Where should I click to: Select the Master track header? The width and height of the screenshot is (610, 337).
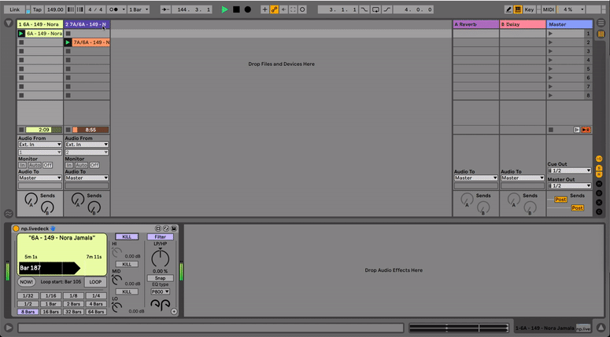pos(570,24)
